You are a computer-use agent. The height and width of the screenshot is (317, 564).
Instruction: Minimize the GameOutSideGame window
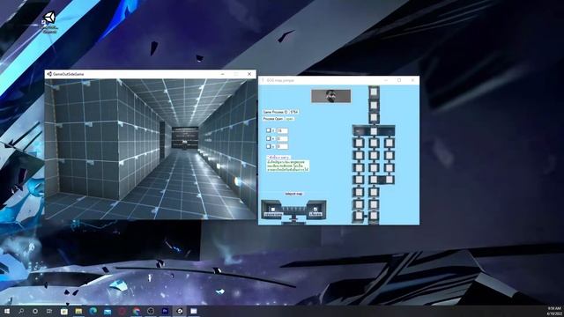pyautogui.click(x=223, y=74)
